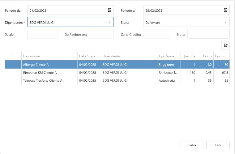The height and width of the screenshot is (154, 235).
Task: Click the Quantita column header
Action: click(x=189, y=56)
